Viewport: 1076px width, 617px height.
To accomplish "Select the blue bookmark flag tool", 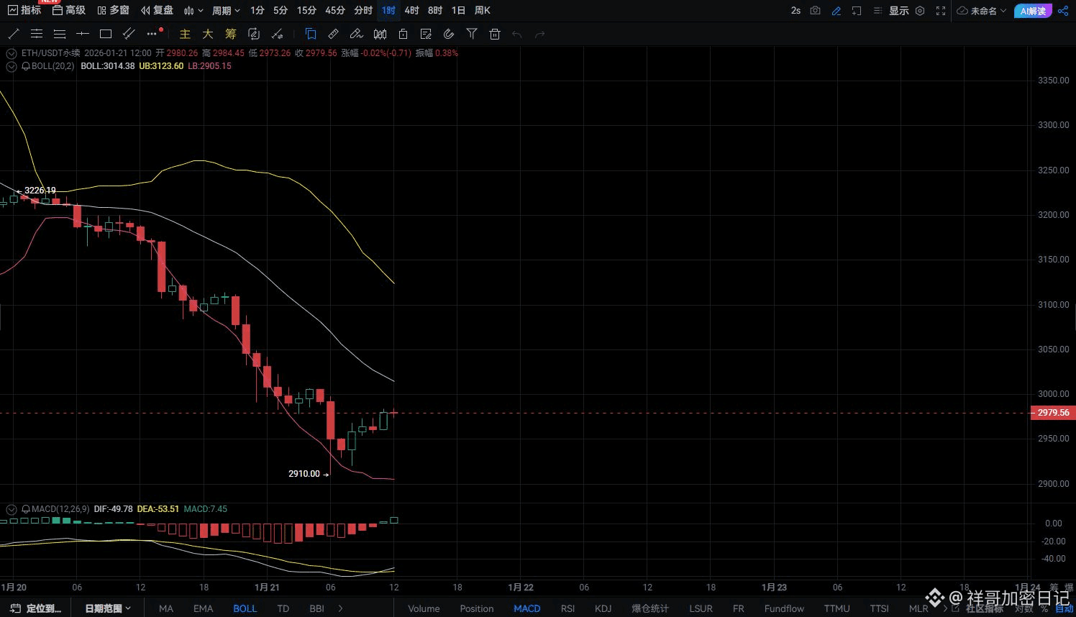I will (311, 34).
